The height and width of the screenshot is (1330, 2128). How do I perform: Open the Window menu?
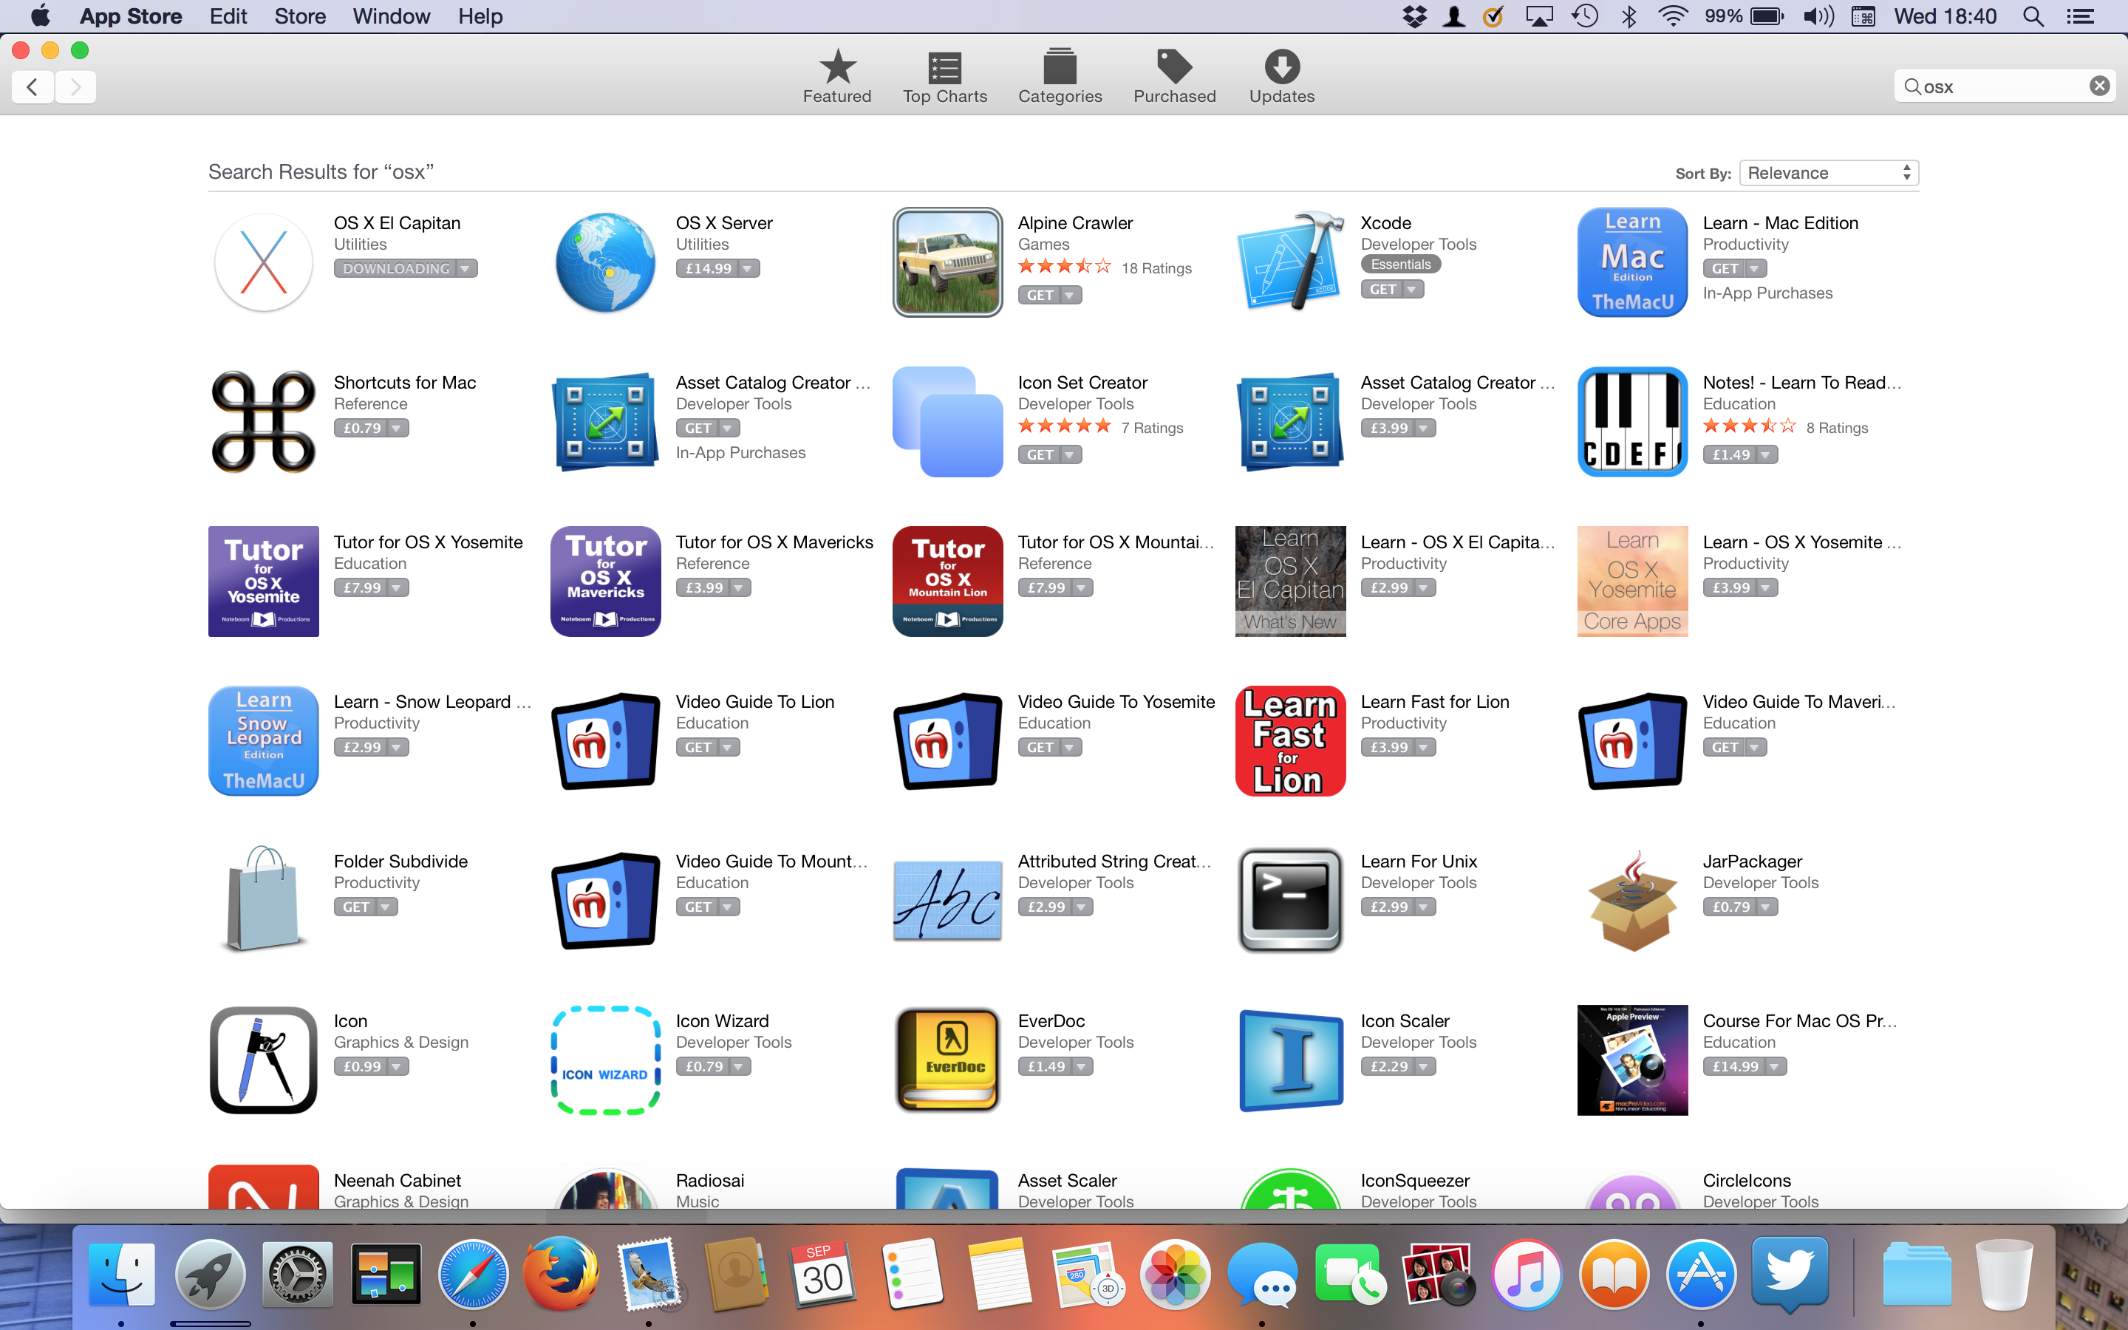point(392,16)
